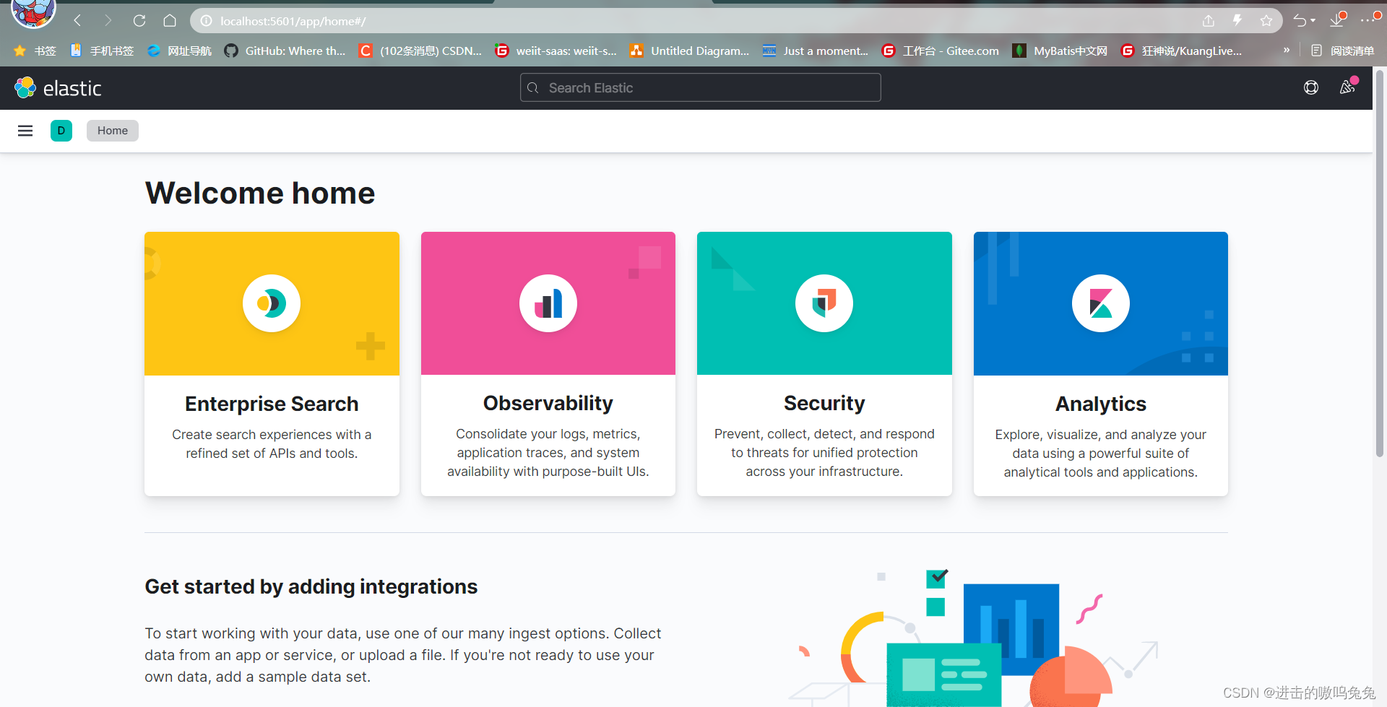Viewport: 1387px width, 707px height.
Task: Open the Enterprise Search title link
Action: (272, 404)
